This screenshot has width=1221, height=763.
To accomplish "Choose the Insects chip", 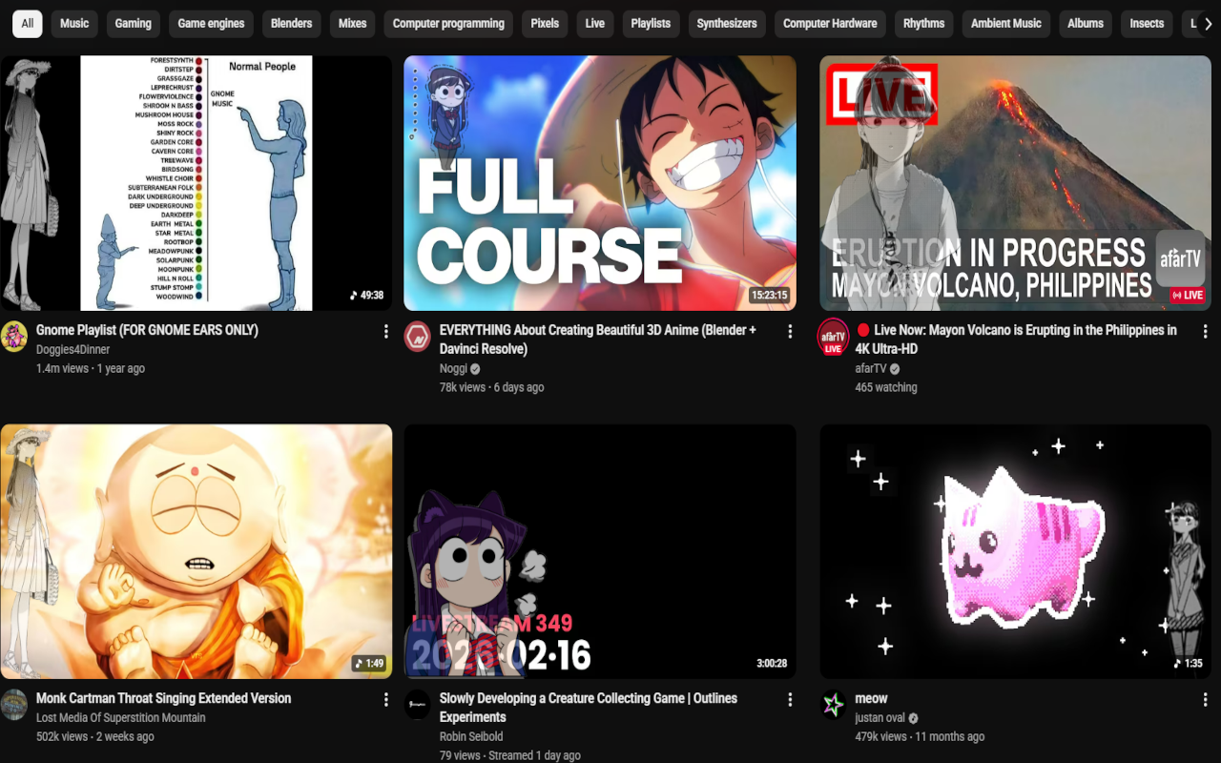I will 1147,24.
